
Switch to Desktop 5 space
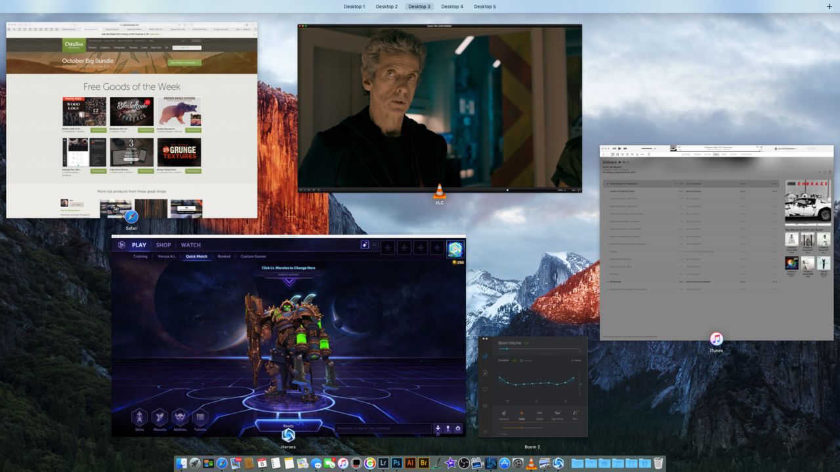click(x=485, y=7)
